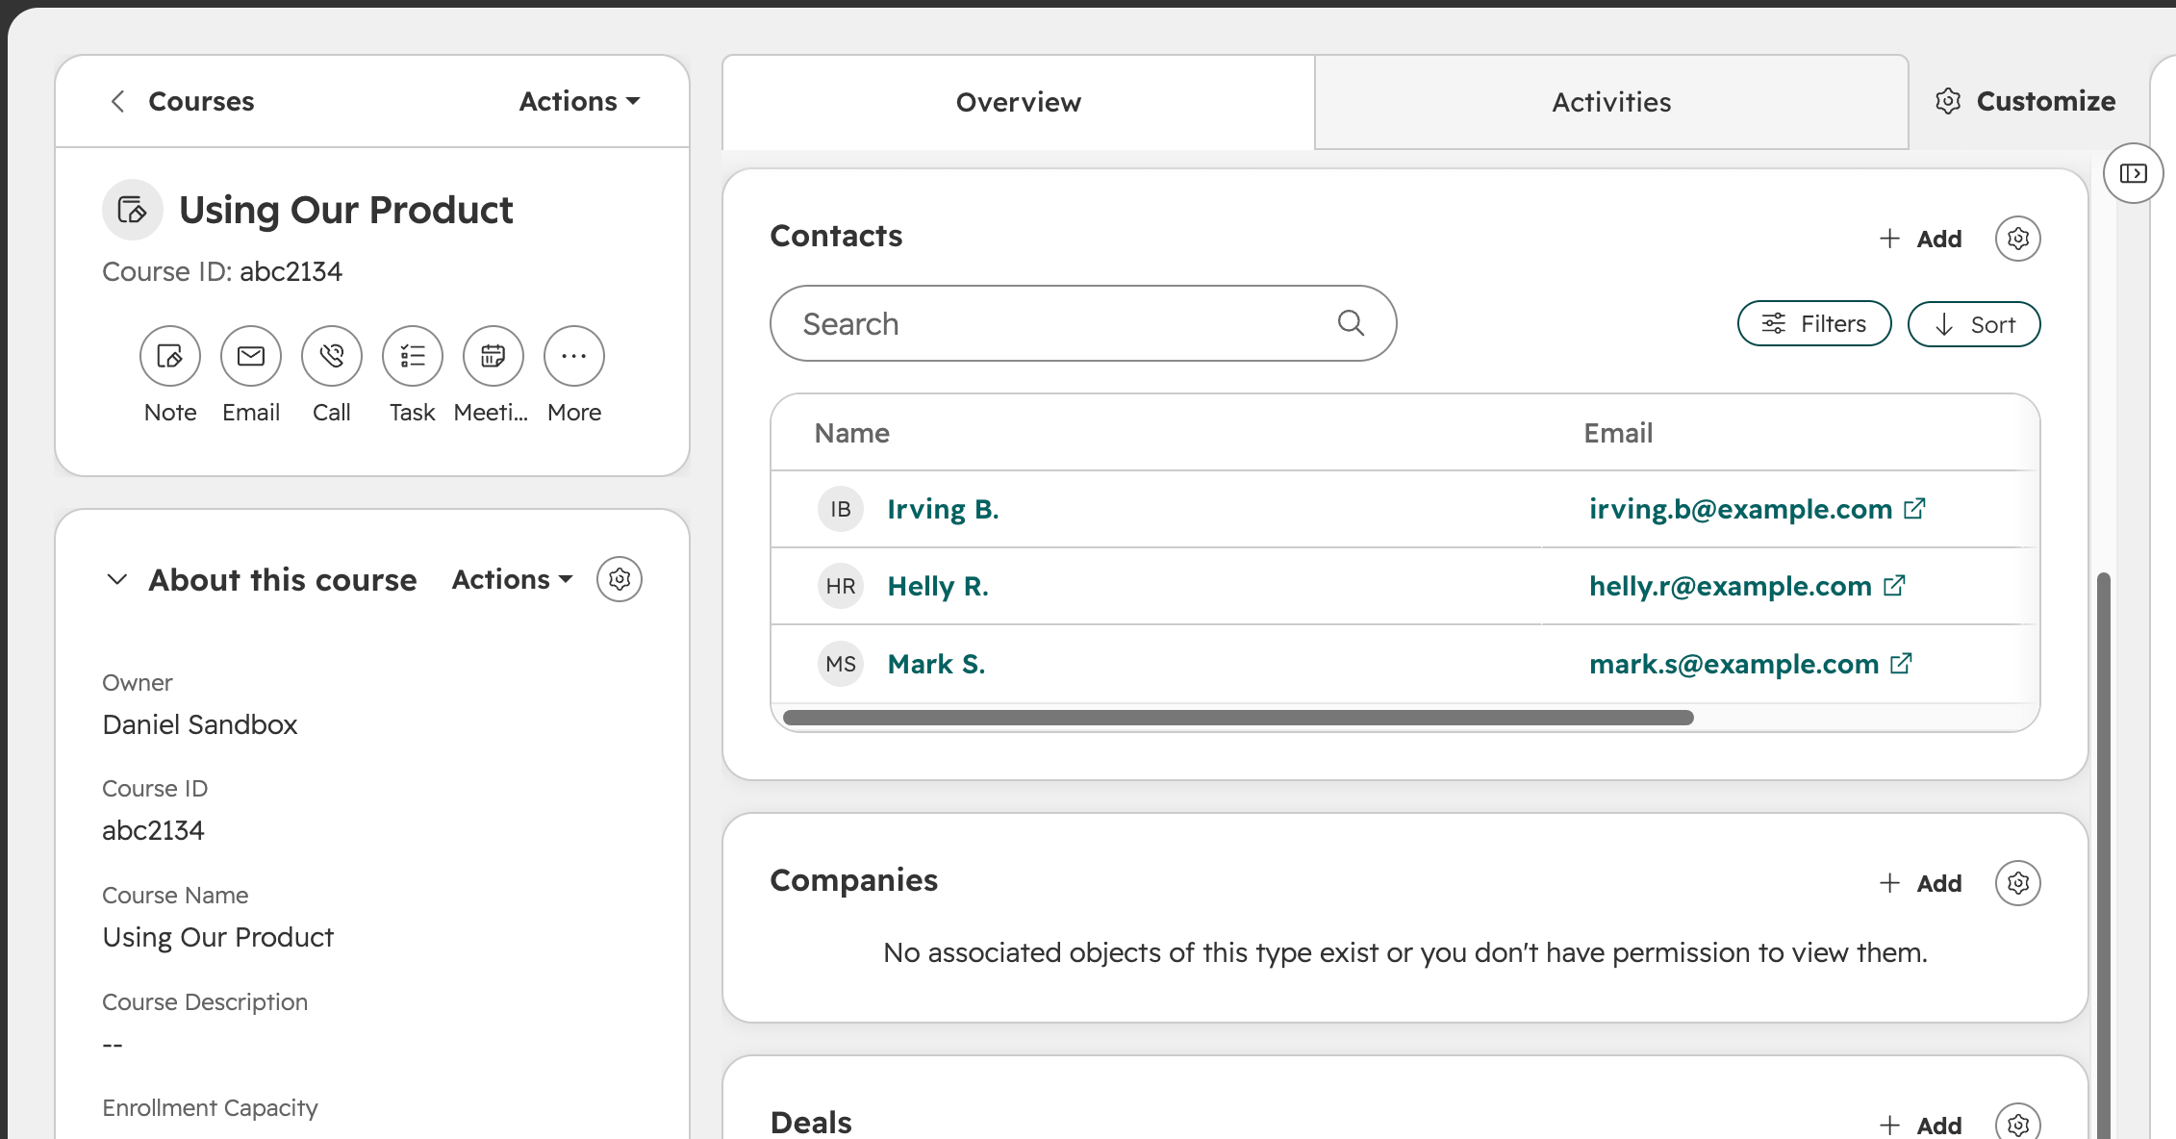This screenshot has height=1139, width=2176.
Task: Click the Contacts table horizontal scrollbar
Action: (1238, 718)
